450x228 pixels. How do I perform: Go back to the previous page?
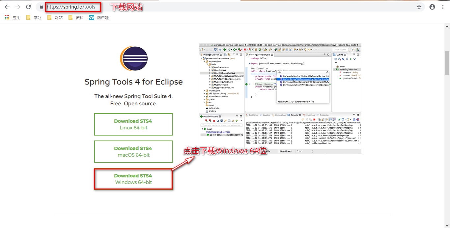pos(7,7)
